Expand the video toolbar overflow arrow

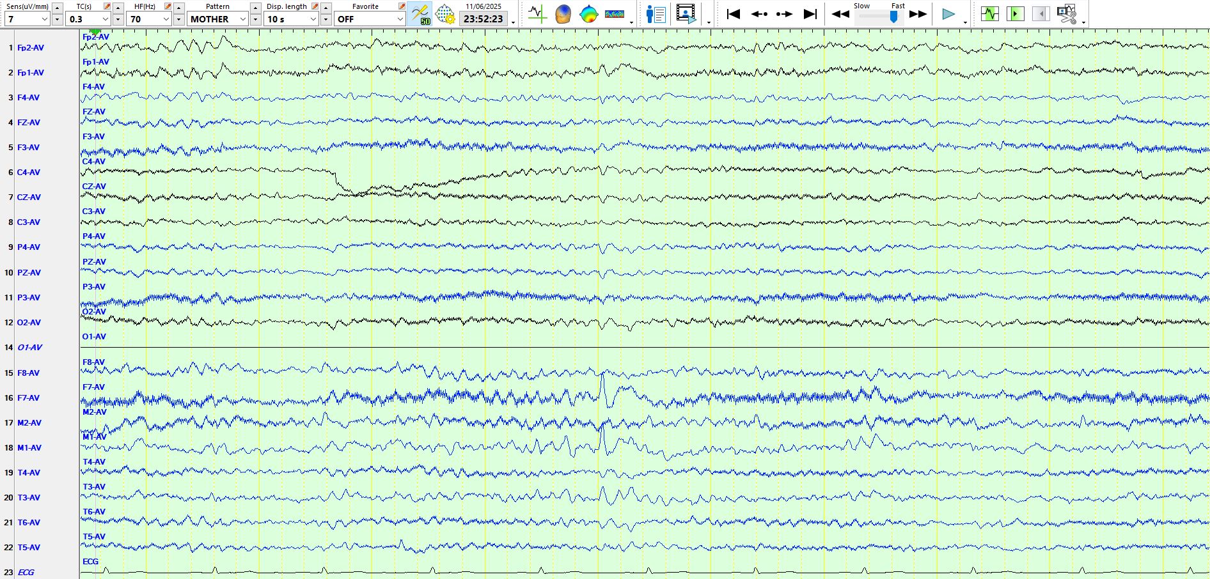(x=709, y=22)
